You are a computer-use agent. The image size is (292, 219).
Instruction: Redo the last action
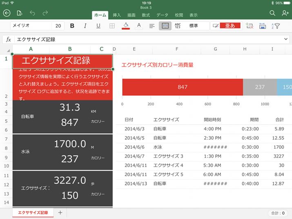pos(45,13)
